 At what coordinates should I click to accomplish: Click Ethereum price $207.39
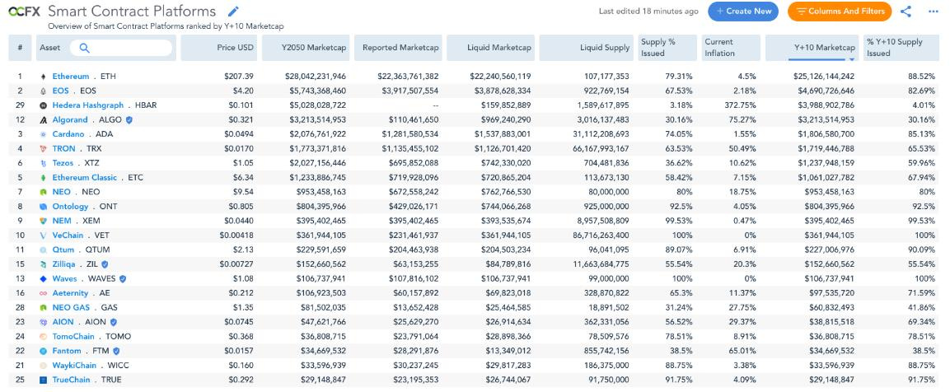tap(239, 77)
